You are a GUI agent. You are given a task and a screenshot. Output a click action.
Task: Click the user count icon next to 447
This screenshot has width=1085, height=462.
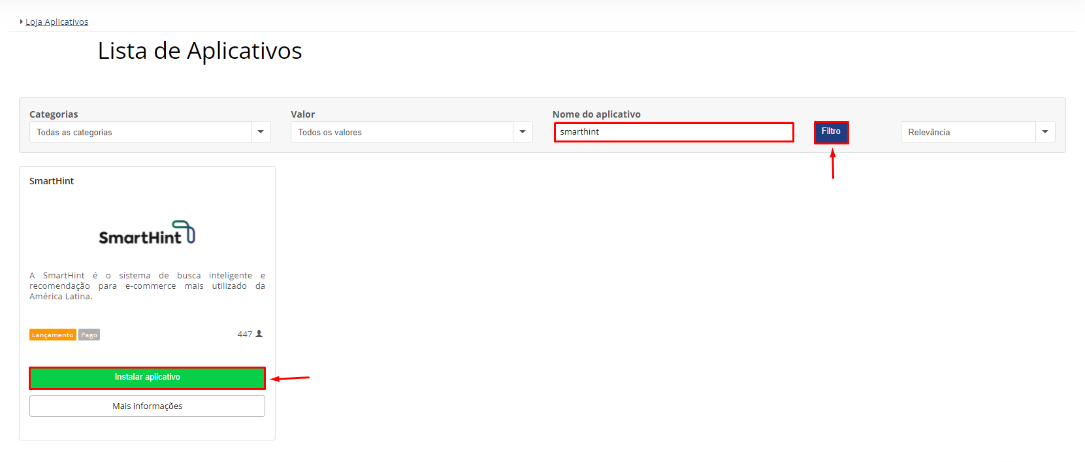[x=259, y=334]
